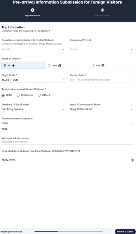Image resolution: width=136 pixels, height=234 pixels.
Task: Click the car icon in Land option
Action: pyautogui.click(x=60, y=66)
